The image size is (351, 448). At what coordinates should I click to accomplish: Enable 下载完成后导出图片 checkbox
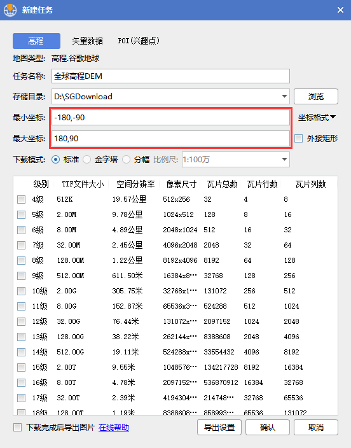point(17,428)
